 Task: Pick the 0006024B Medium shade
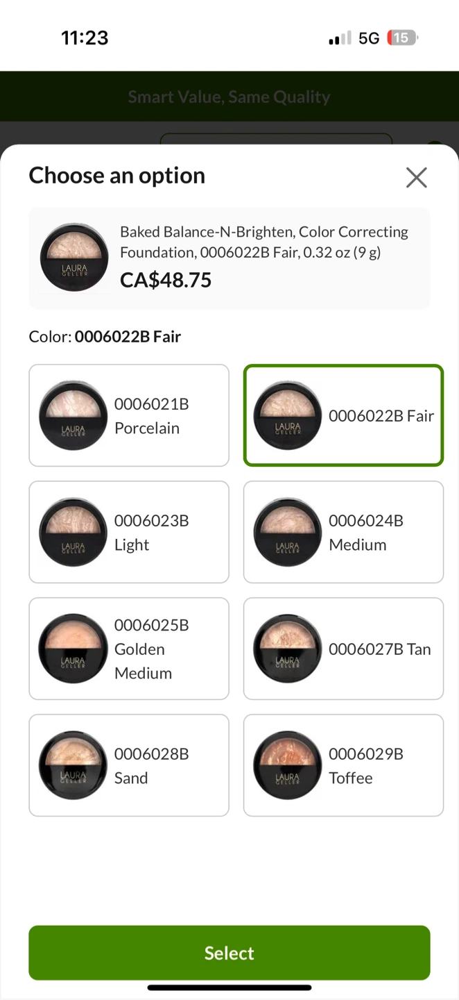coord(343,532)
